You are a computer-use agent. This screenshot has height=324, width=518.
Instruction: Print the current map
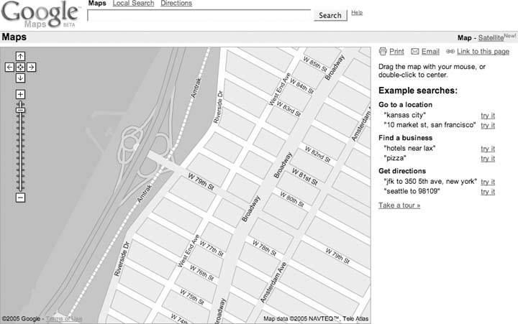(x=391, y=52)
